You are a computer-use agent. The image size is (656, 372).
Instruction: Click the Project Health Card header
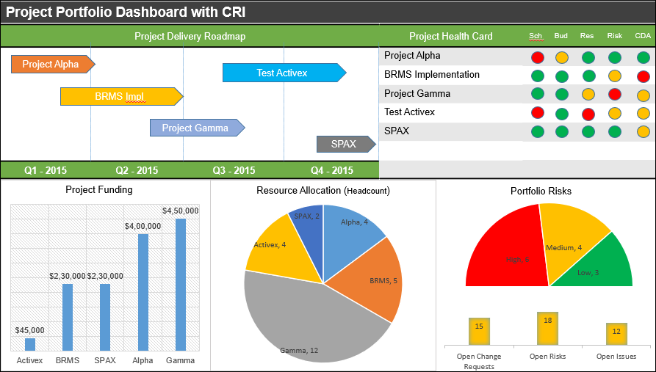click(x=450, y=36)
